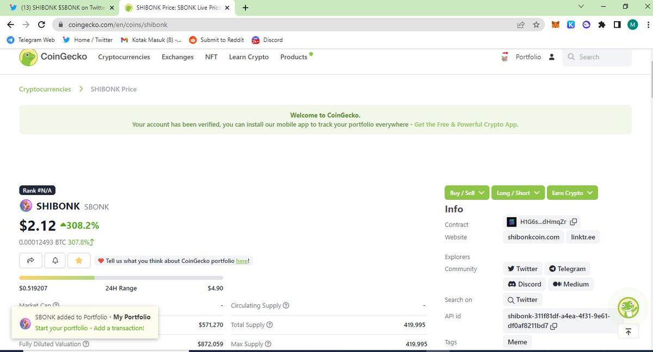
Task: Click the Portfolio link in the header
Action: (x=528, y=57)
